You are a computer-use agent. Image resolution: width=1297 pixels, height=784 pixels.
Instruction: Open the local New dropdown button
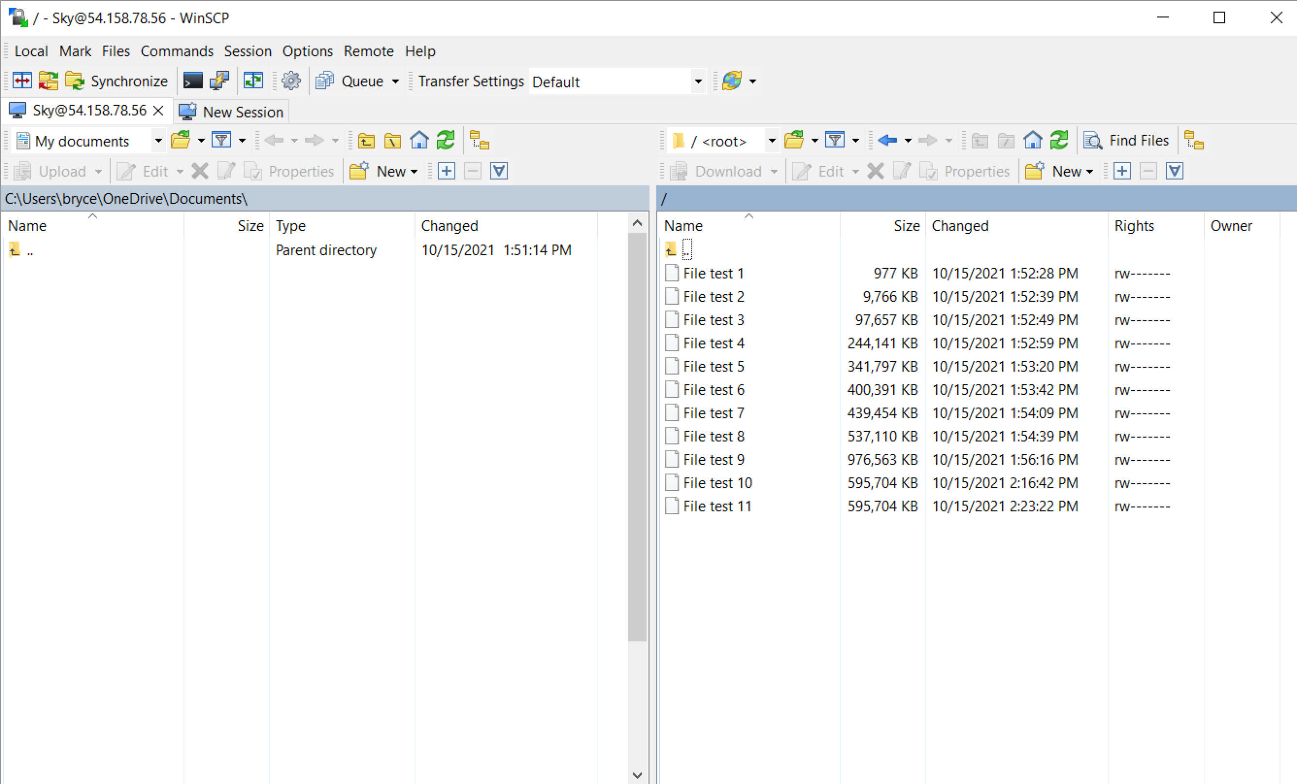[384, 171]
